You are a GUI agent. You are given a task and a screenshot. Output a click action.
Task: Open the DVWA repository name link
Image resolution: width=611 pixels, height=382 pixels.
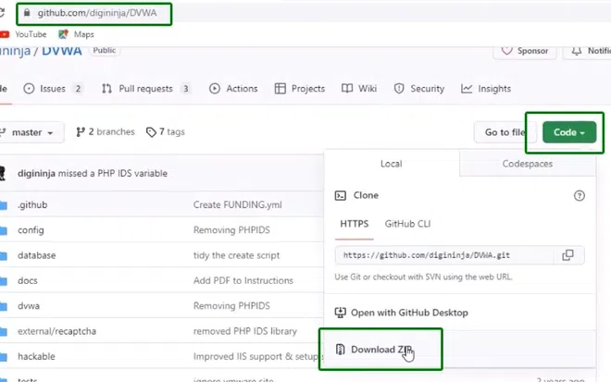[62, 51]
